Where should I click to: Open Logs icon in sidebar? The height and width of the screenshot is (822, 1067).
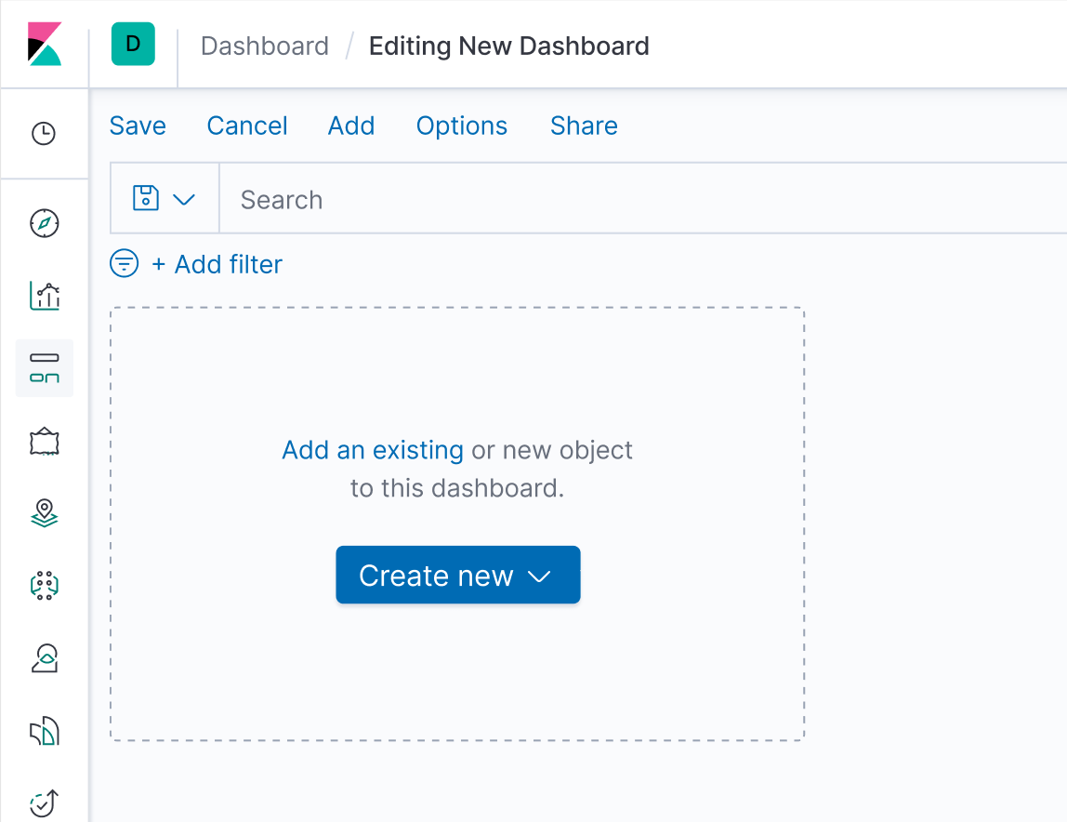pos(45,732)
